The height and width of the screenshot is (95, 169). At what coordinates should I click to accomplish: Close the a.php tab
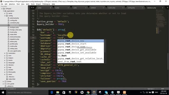click(50, 8)
